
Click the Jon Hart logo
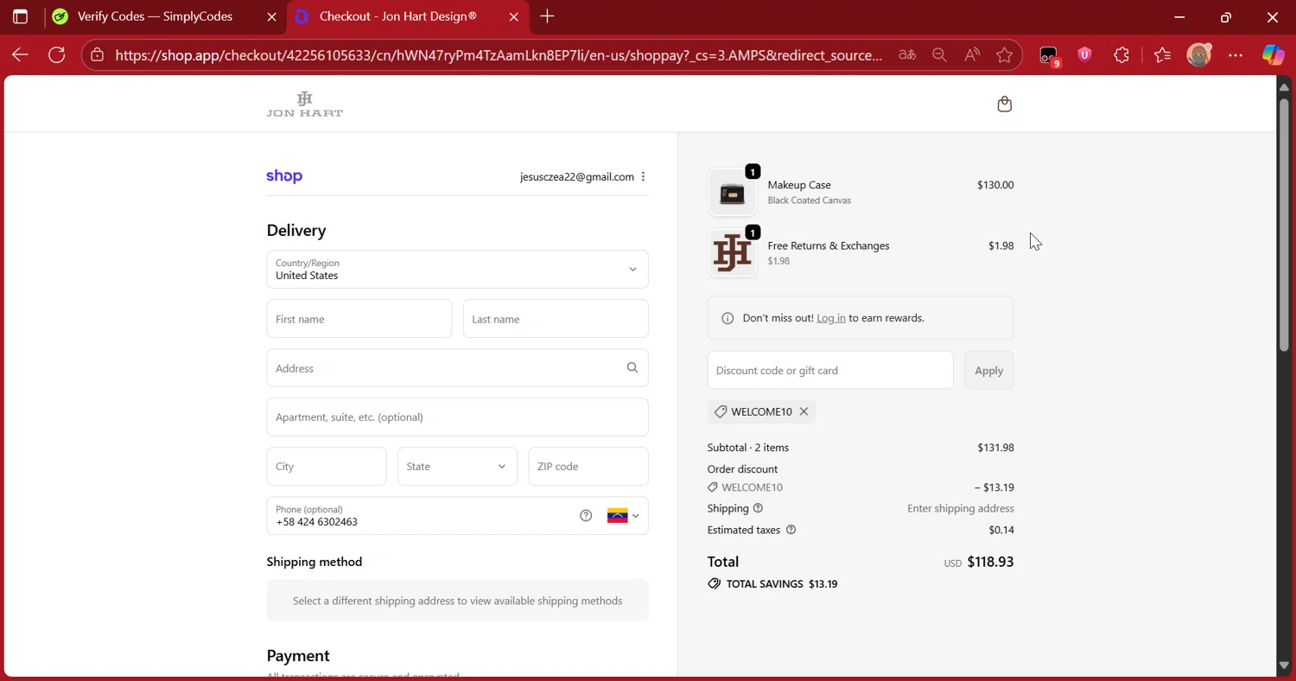[x=304, y=104]
